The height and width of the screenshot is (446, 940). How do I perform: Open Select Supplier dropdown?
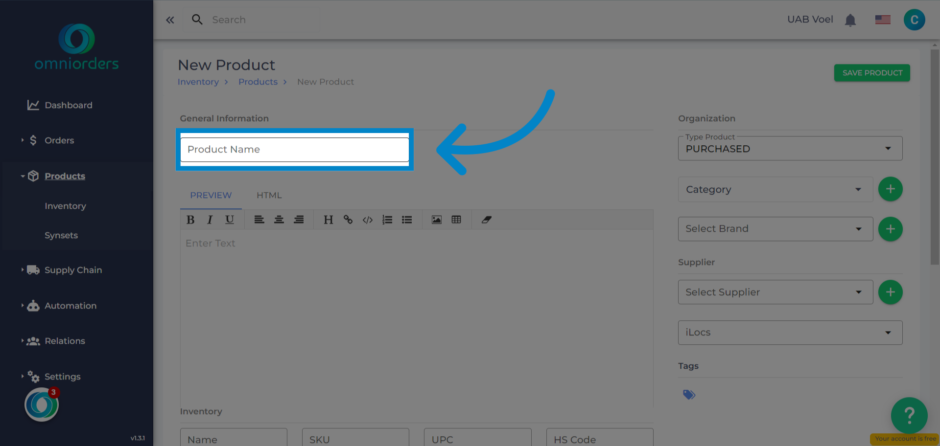coord(775,292)
